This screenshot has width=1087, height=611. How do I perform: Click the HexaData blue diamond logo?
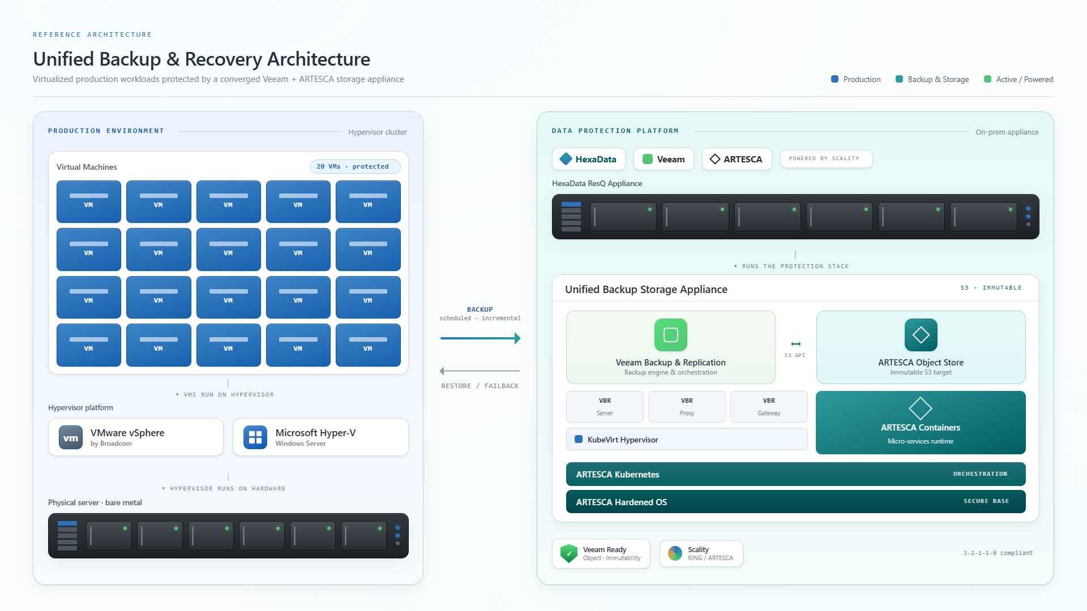[566, 159]
